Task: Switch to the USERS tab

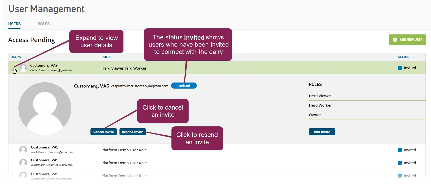Action: pos(15,24)
